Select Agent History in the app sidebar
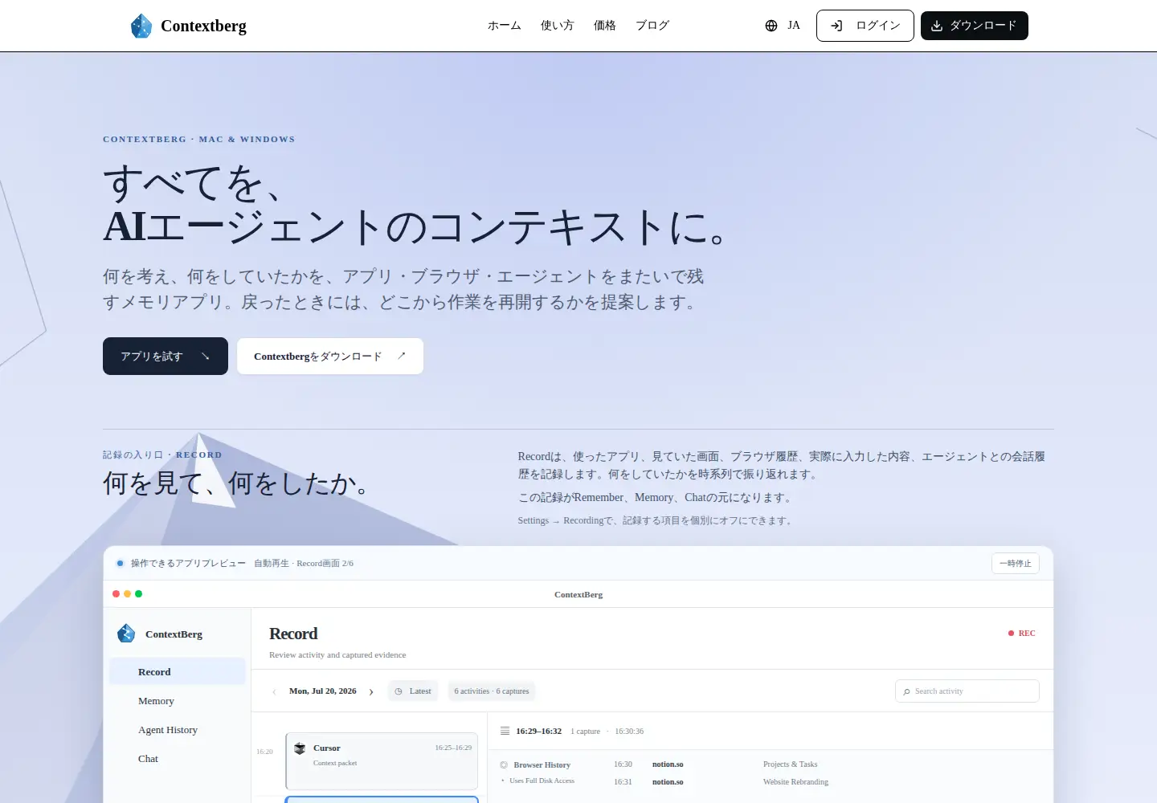 (x=178, y=730)
